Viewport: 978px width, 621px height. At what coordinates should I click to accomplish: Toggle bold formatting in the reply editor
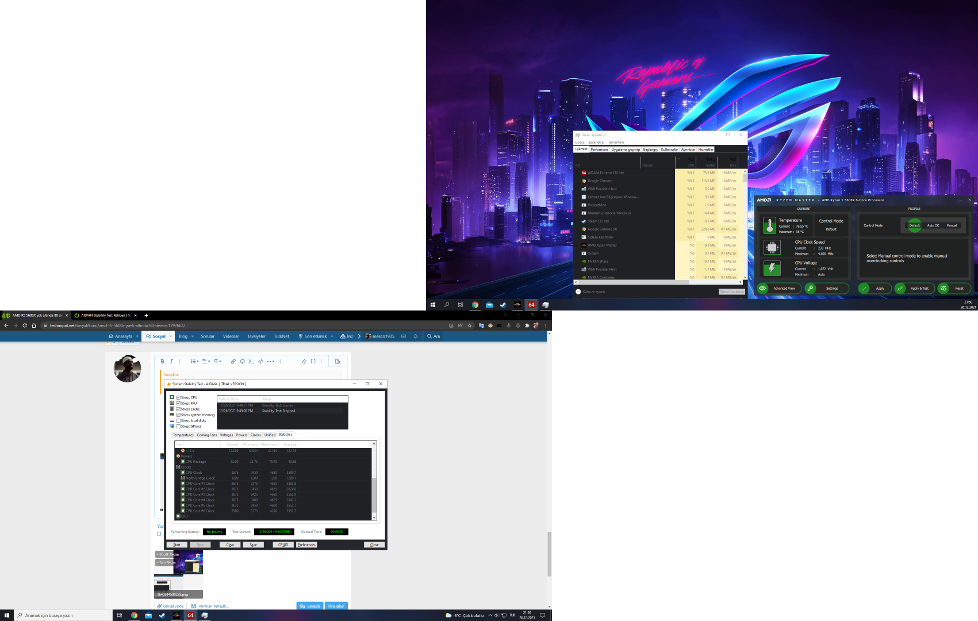pyautogui.click(x=162, y=362)
